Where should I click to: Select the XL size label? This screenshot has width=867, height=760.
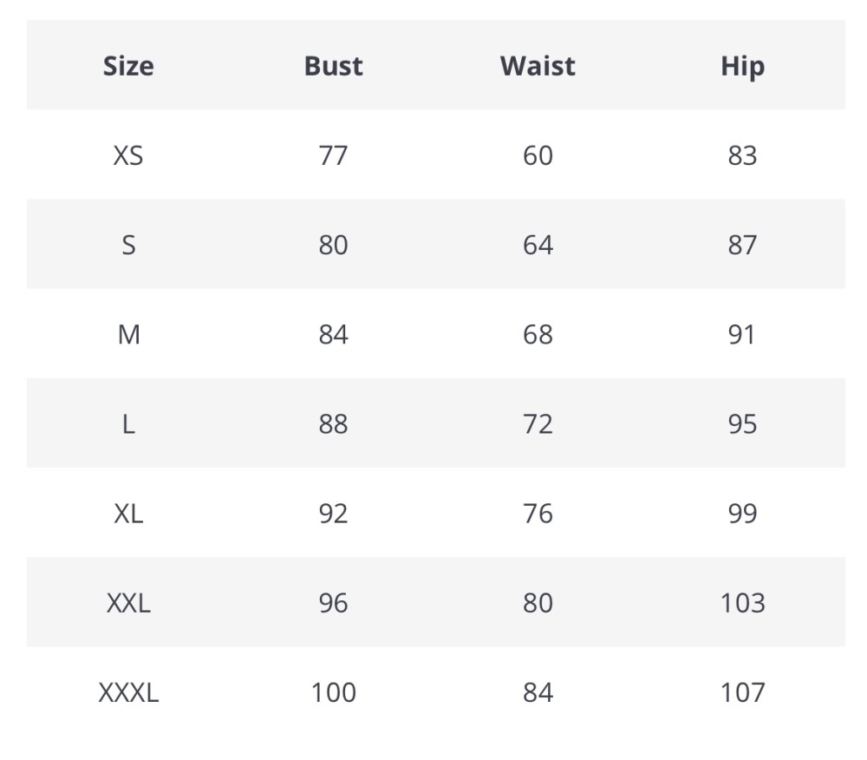click(x=128, y=513)
